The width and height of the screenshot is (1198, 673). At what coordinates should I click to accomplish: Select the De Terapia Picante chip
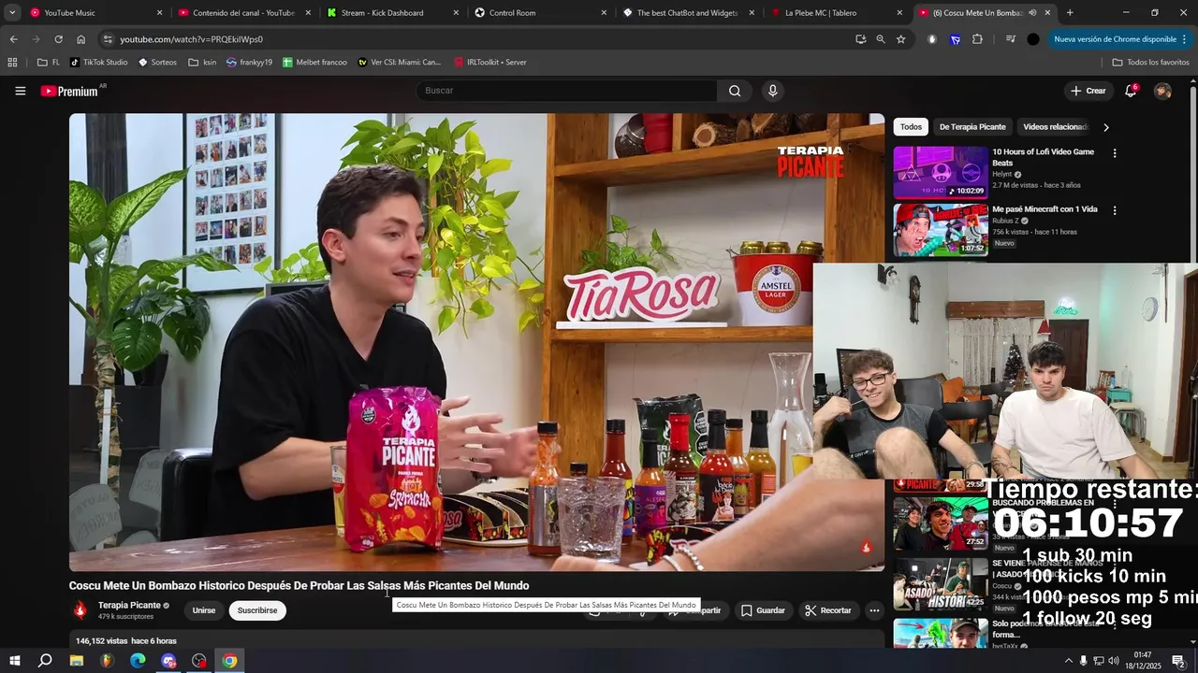pyautogui.click(x=972, y=127)
